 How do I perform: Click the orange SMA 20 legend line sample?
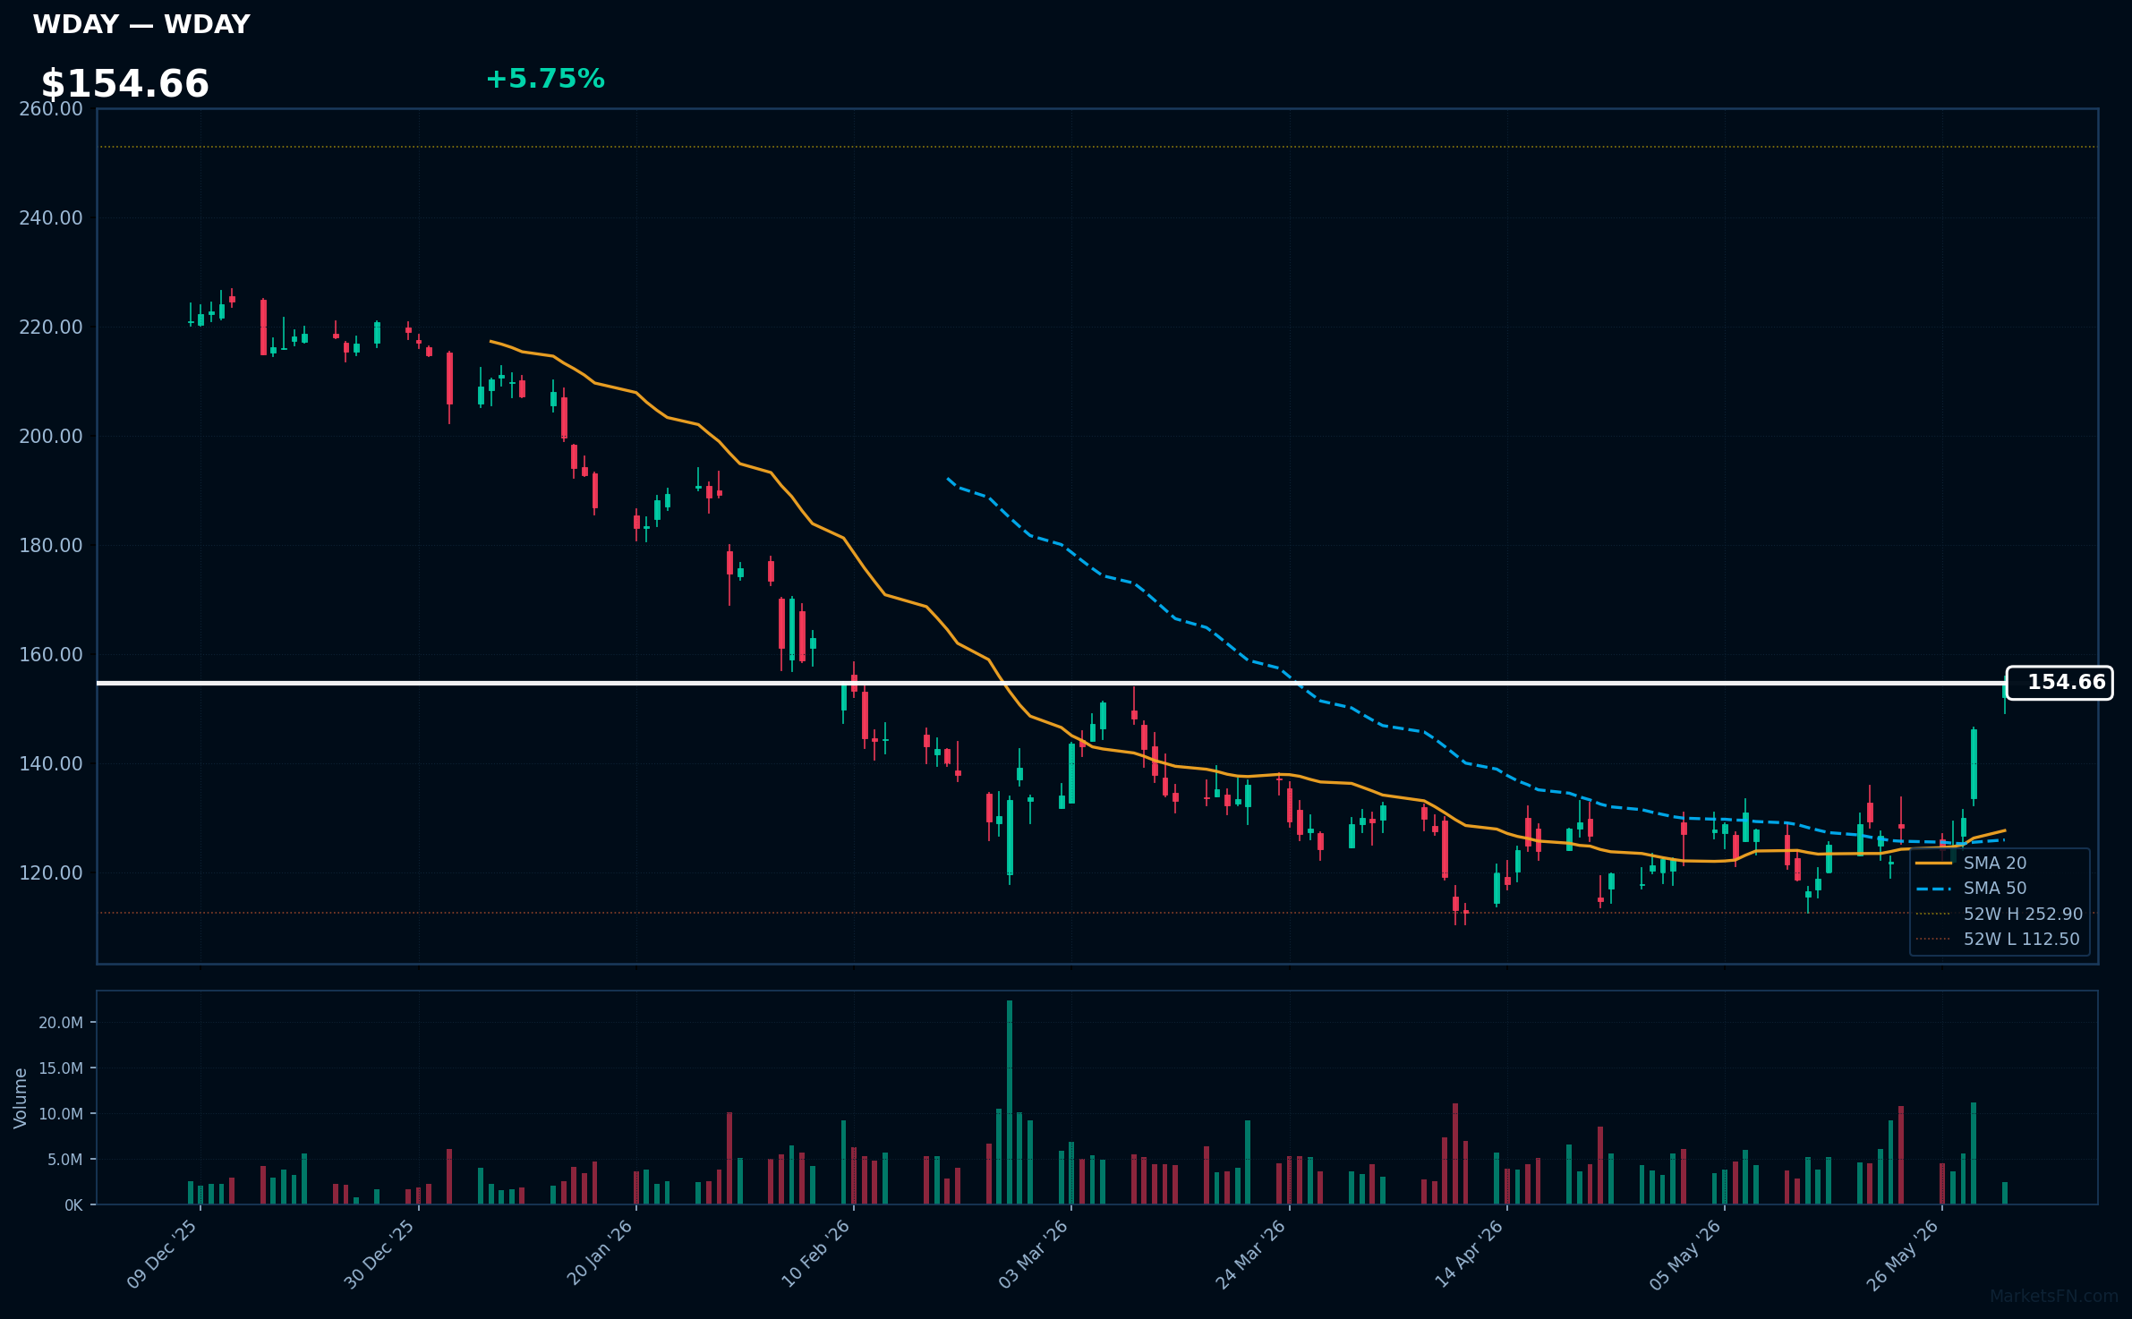tap(1933, 863)
